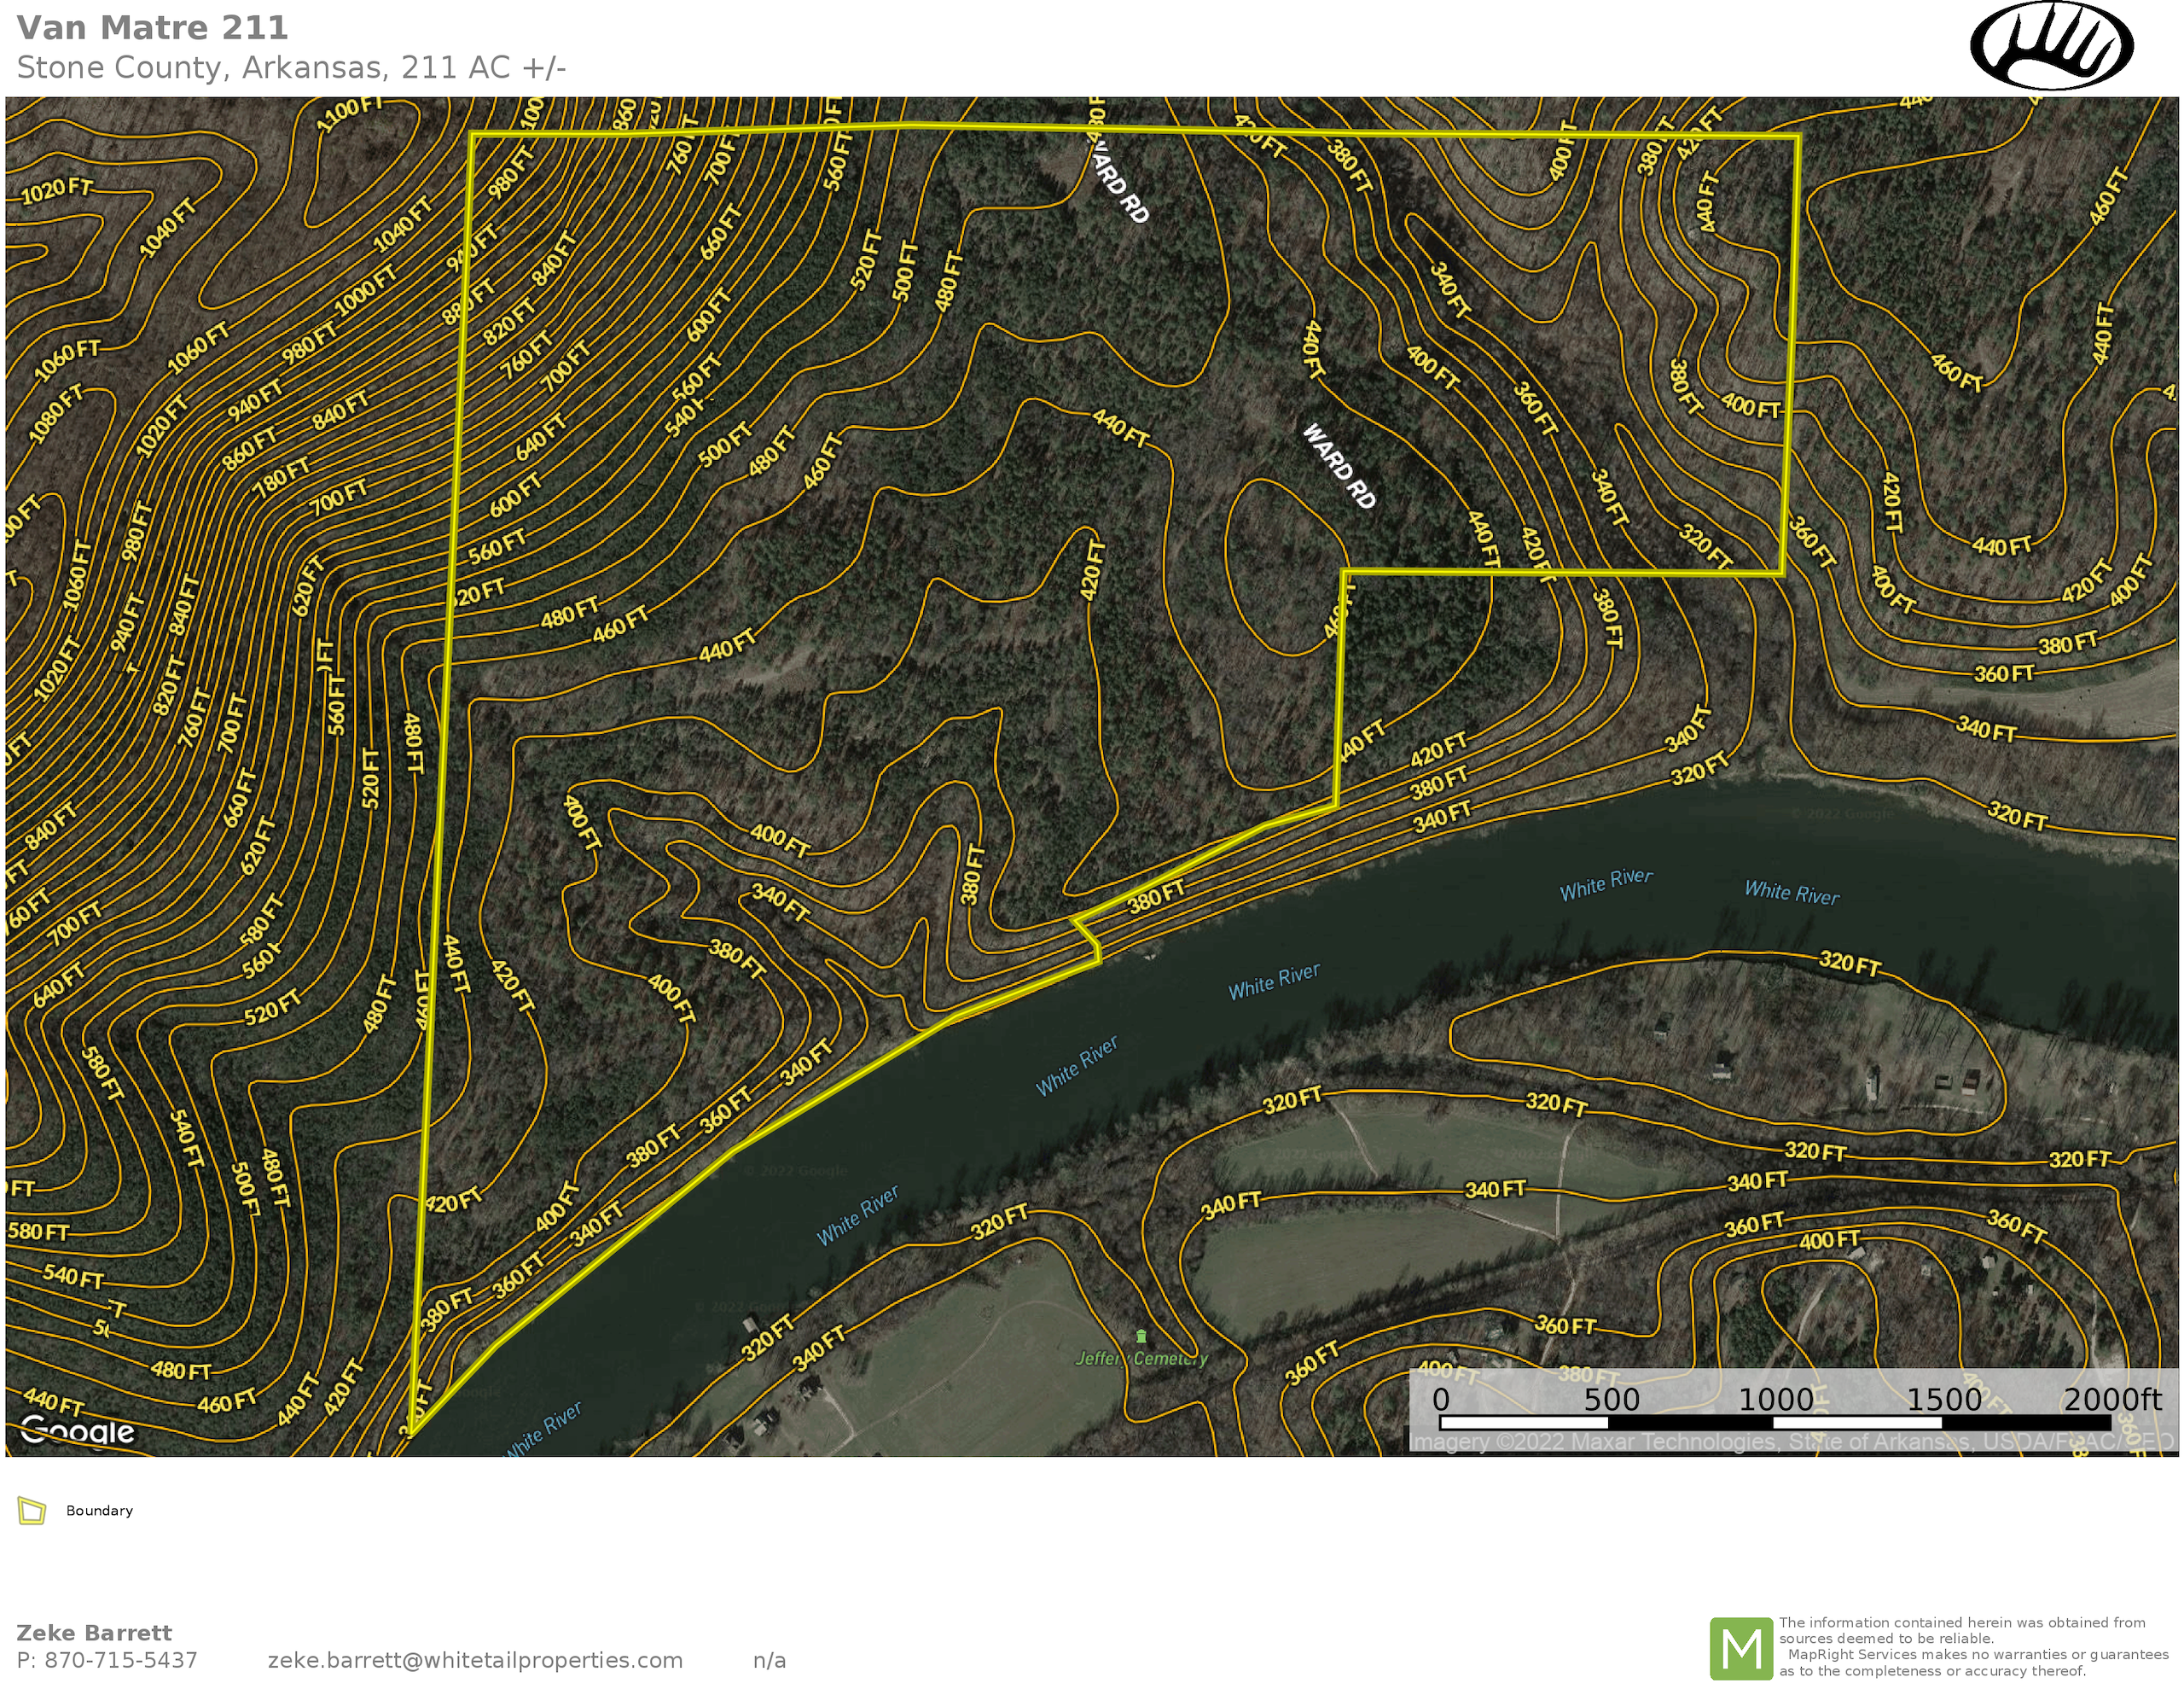Click the Stone County, Arkansas subtitle
The height and width of the screenshot is (1689, 2184).
tap(291, 68)
